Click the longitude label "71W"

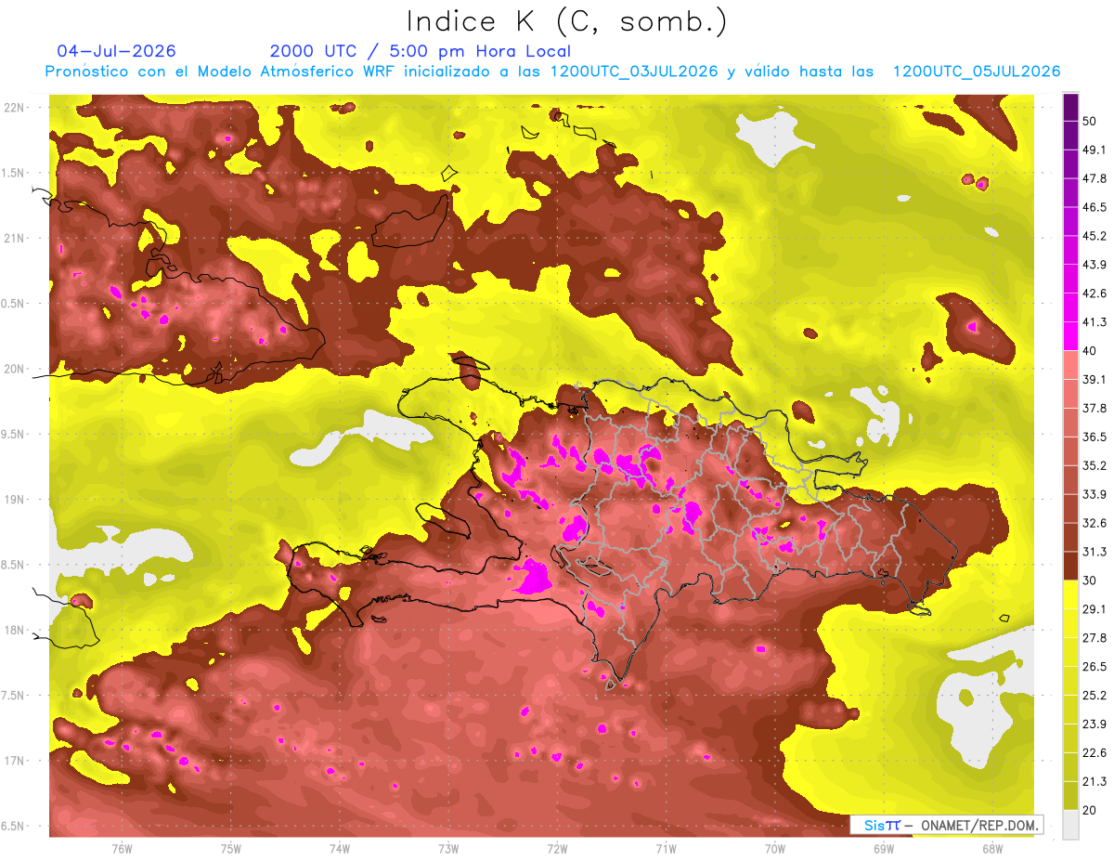666,848
